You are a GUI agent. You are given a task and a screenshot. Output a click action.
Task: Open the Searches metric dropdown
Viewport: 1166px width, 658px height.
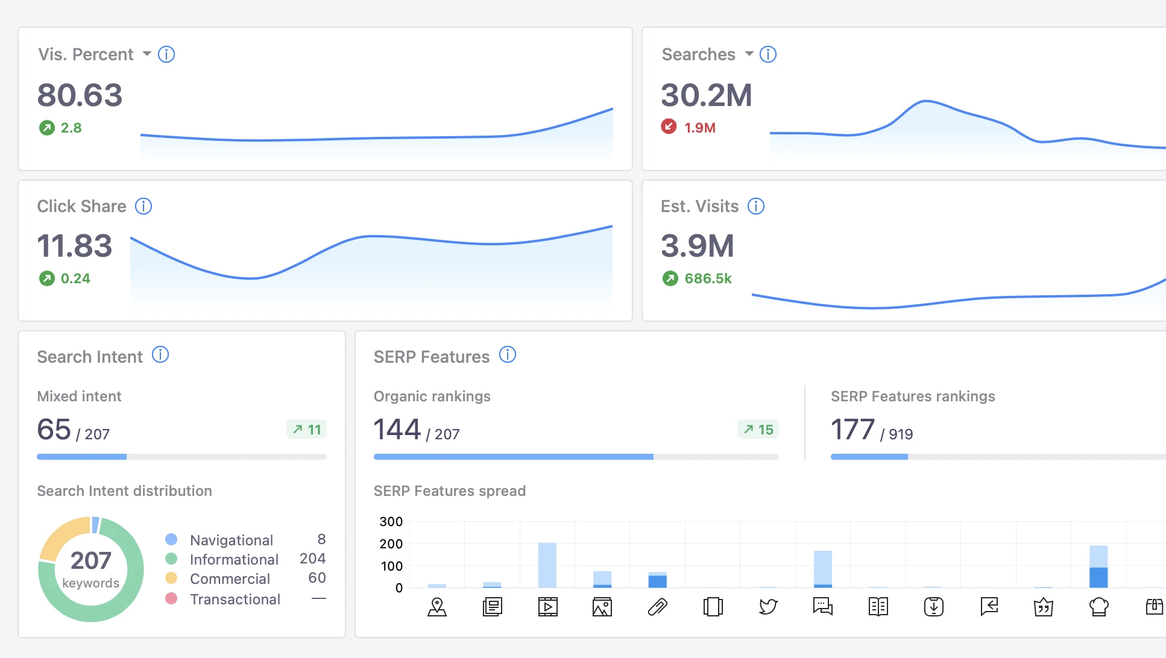[x=748, y=54]
